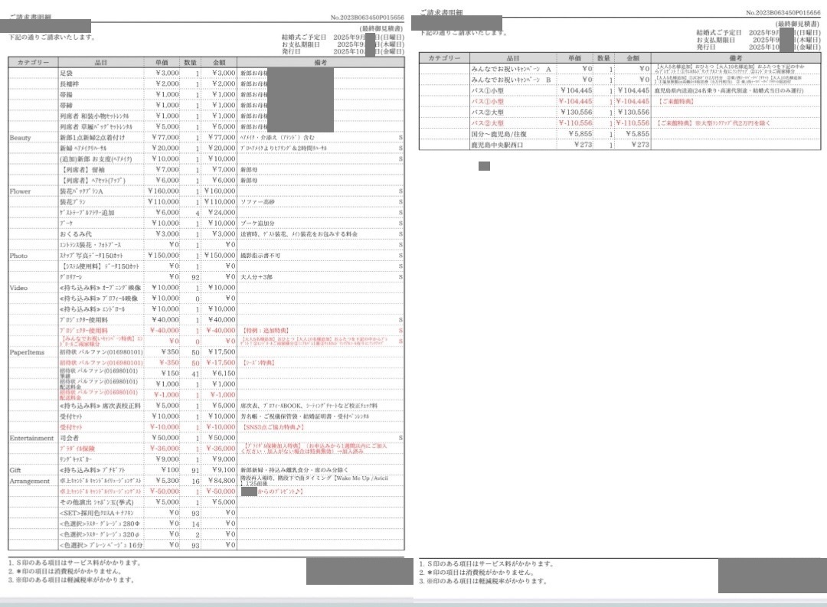The width and height of the screenshot is (827, 607).
Task: Select the Gift category label
Action: pos(15,470)
